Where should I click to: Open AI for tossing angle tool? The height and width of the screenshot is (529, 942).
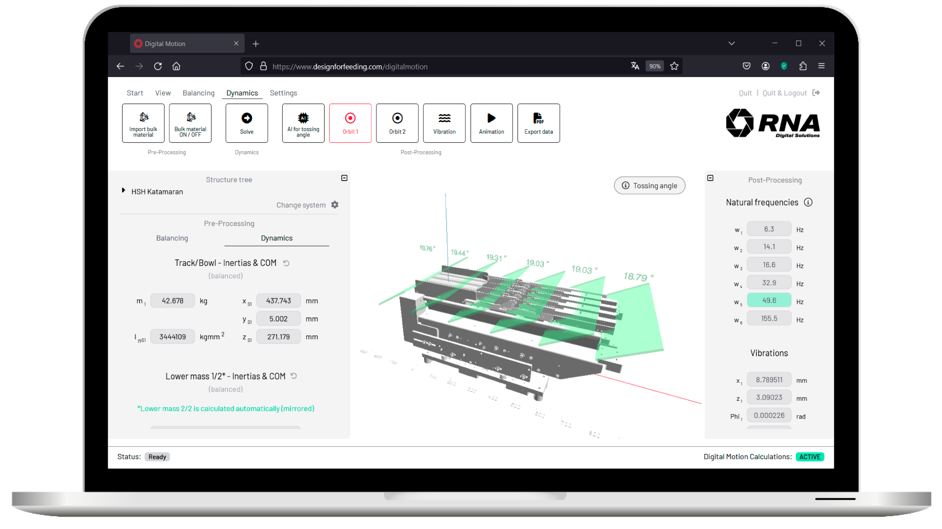[x=303, y=123]
